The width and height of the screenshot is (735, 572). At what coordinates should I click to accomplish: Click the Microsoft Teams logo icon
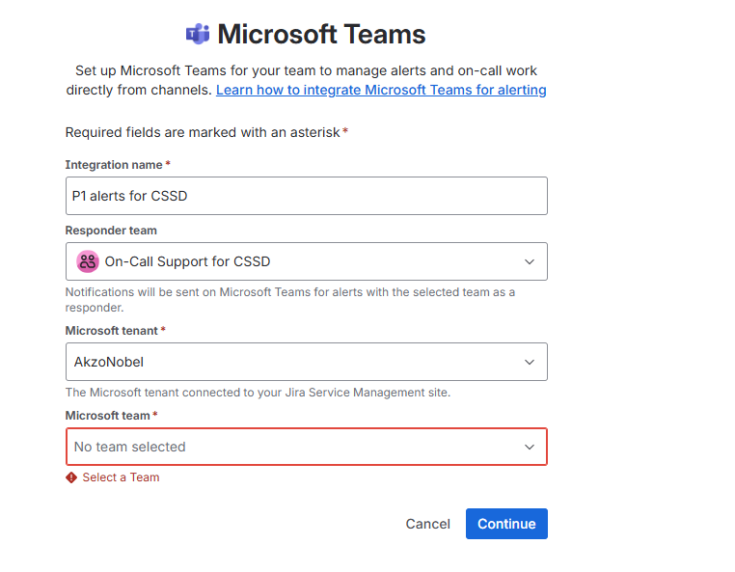click(x=198, y=34)
